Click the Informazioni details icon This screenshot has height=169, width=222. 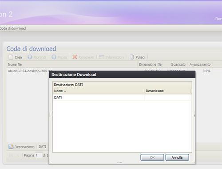pyautogui.click(x=102, y=57)
